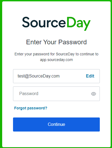Select the test@SourceDay.com email box
The image size is (112, 148).
[56, 76]
